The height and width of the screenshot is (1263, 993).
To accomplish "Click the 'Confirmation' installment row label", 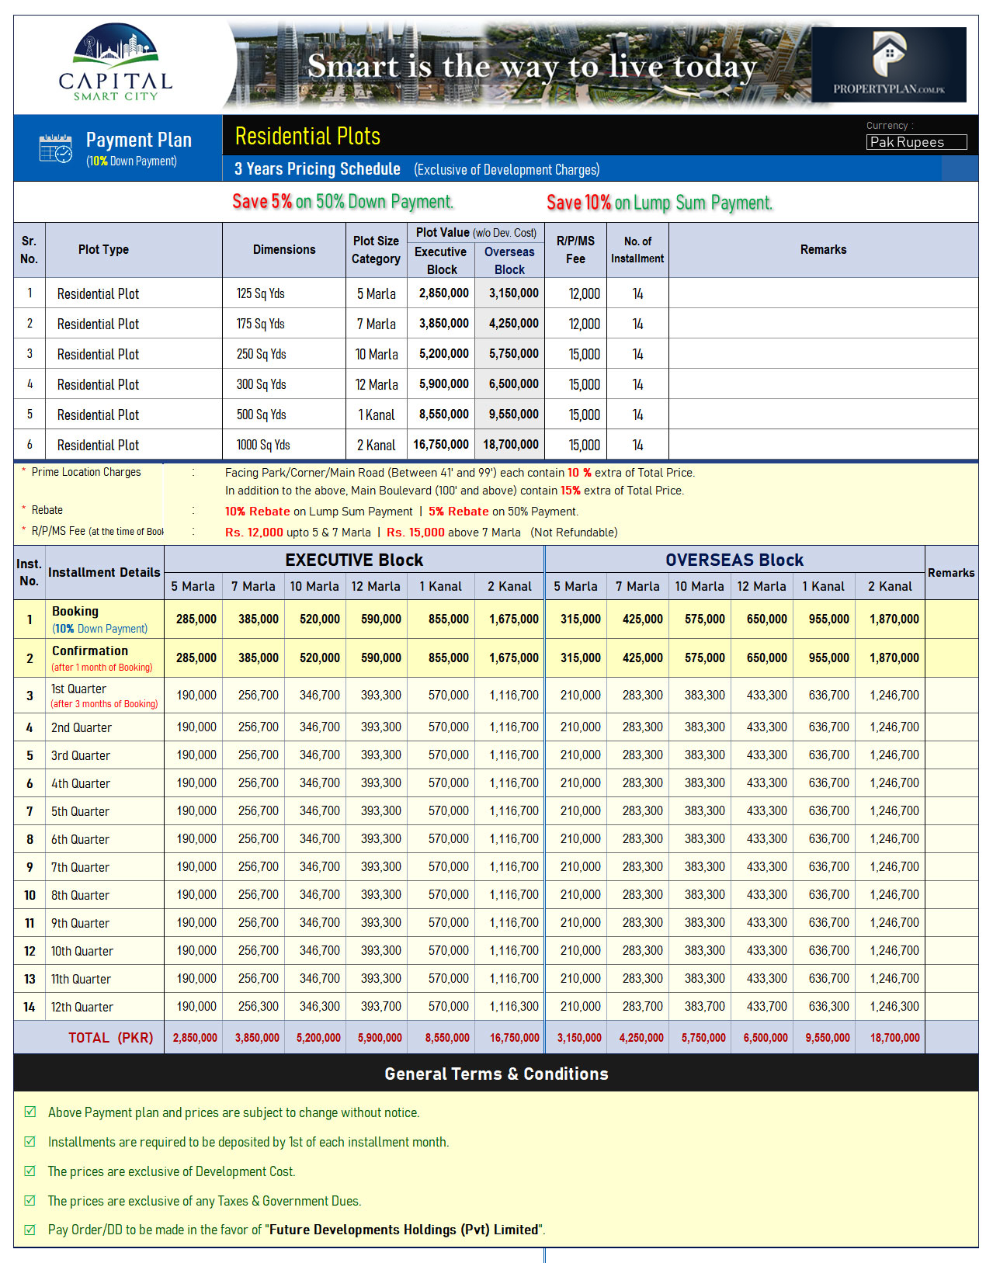I will click(x=90, y=651).
